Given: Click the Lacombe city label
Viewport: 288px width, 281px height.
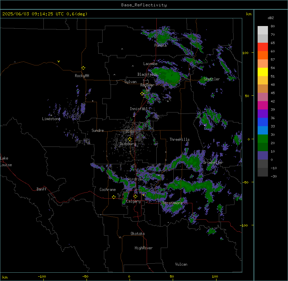Looking at the screenshot, I should click(150, 64).
